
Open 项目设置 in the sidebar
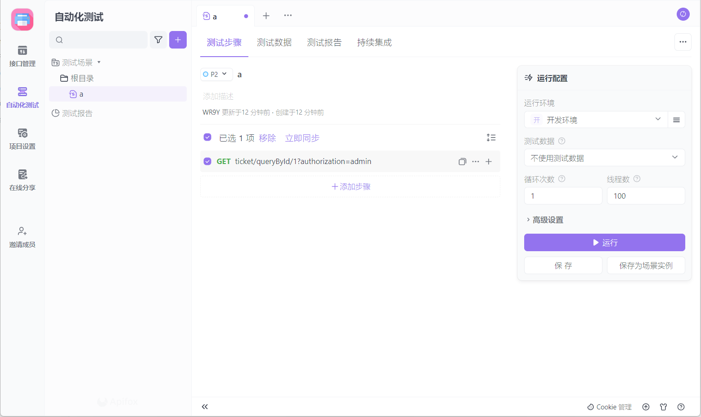pyautogui.click(x=22, y=139)
